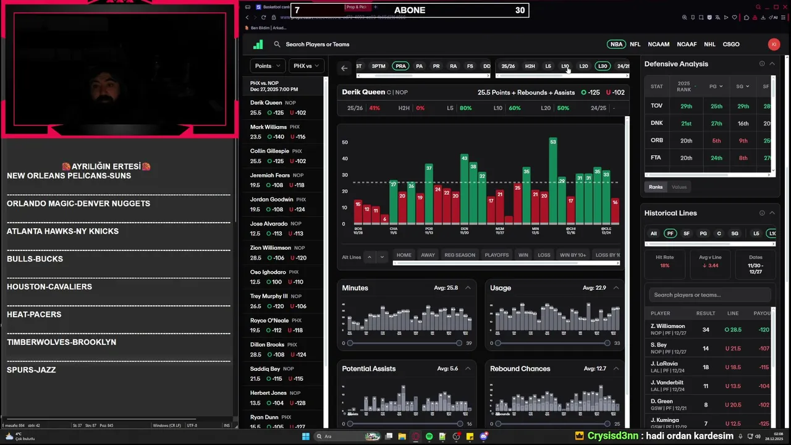Open Defensive Analysis info icon

pyautogui.click(x=762, y=64)
